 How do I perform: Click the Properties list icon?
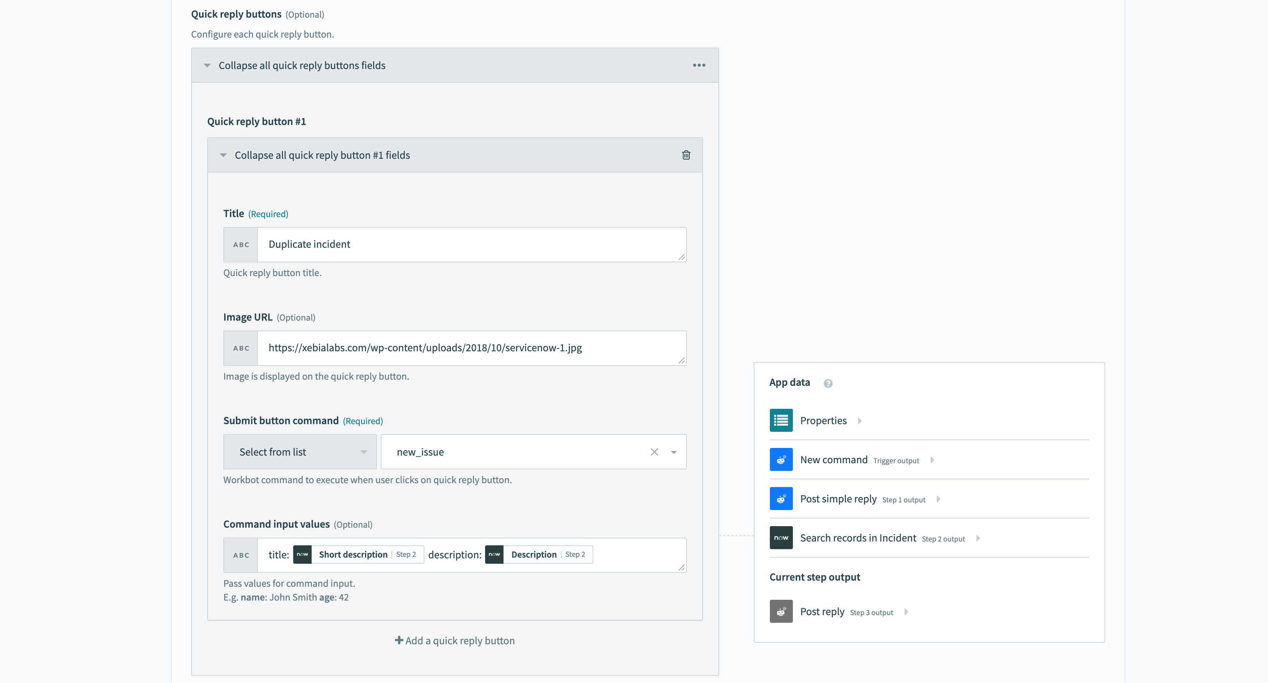[781, 420]
